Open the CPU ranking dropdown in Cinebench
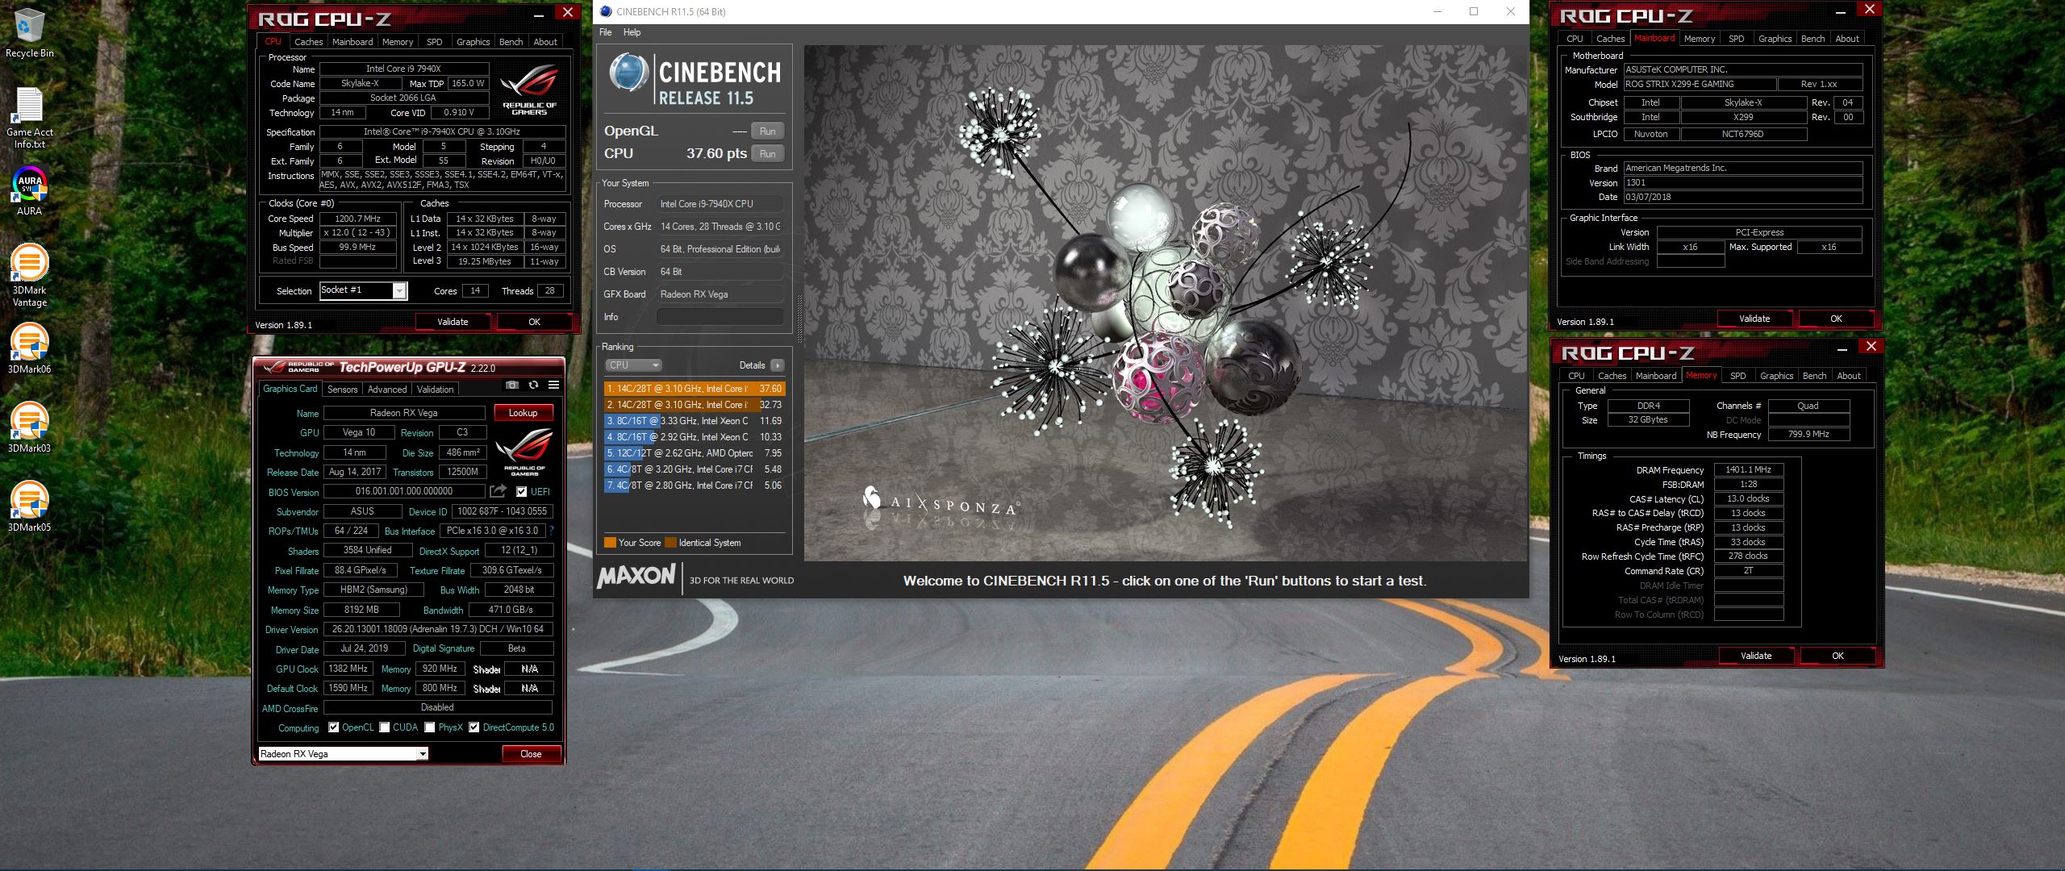Image resolution: width=2065 pixels, height=871 pixels. pos(633,365)
